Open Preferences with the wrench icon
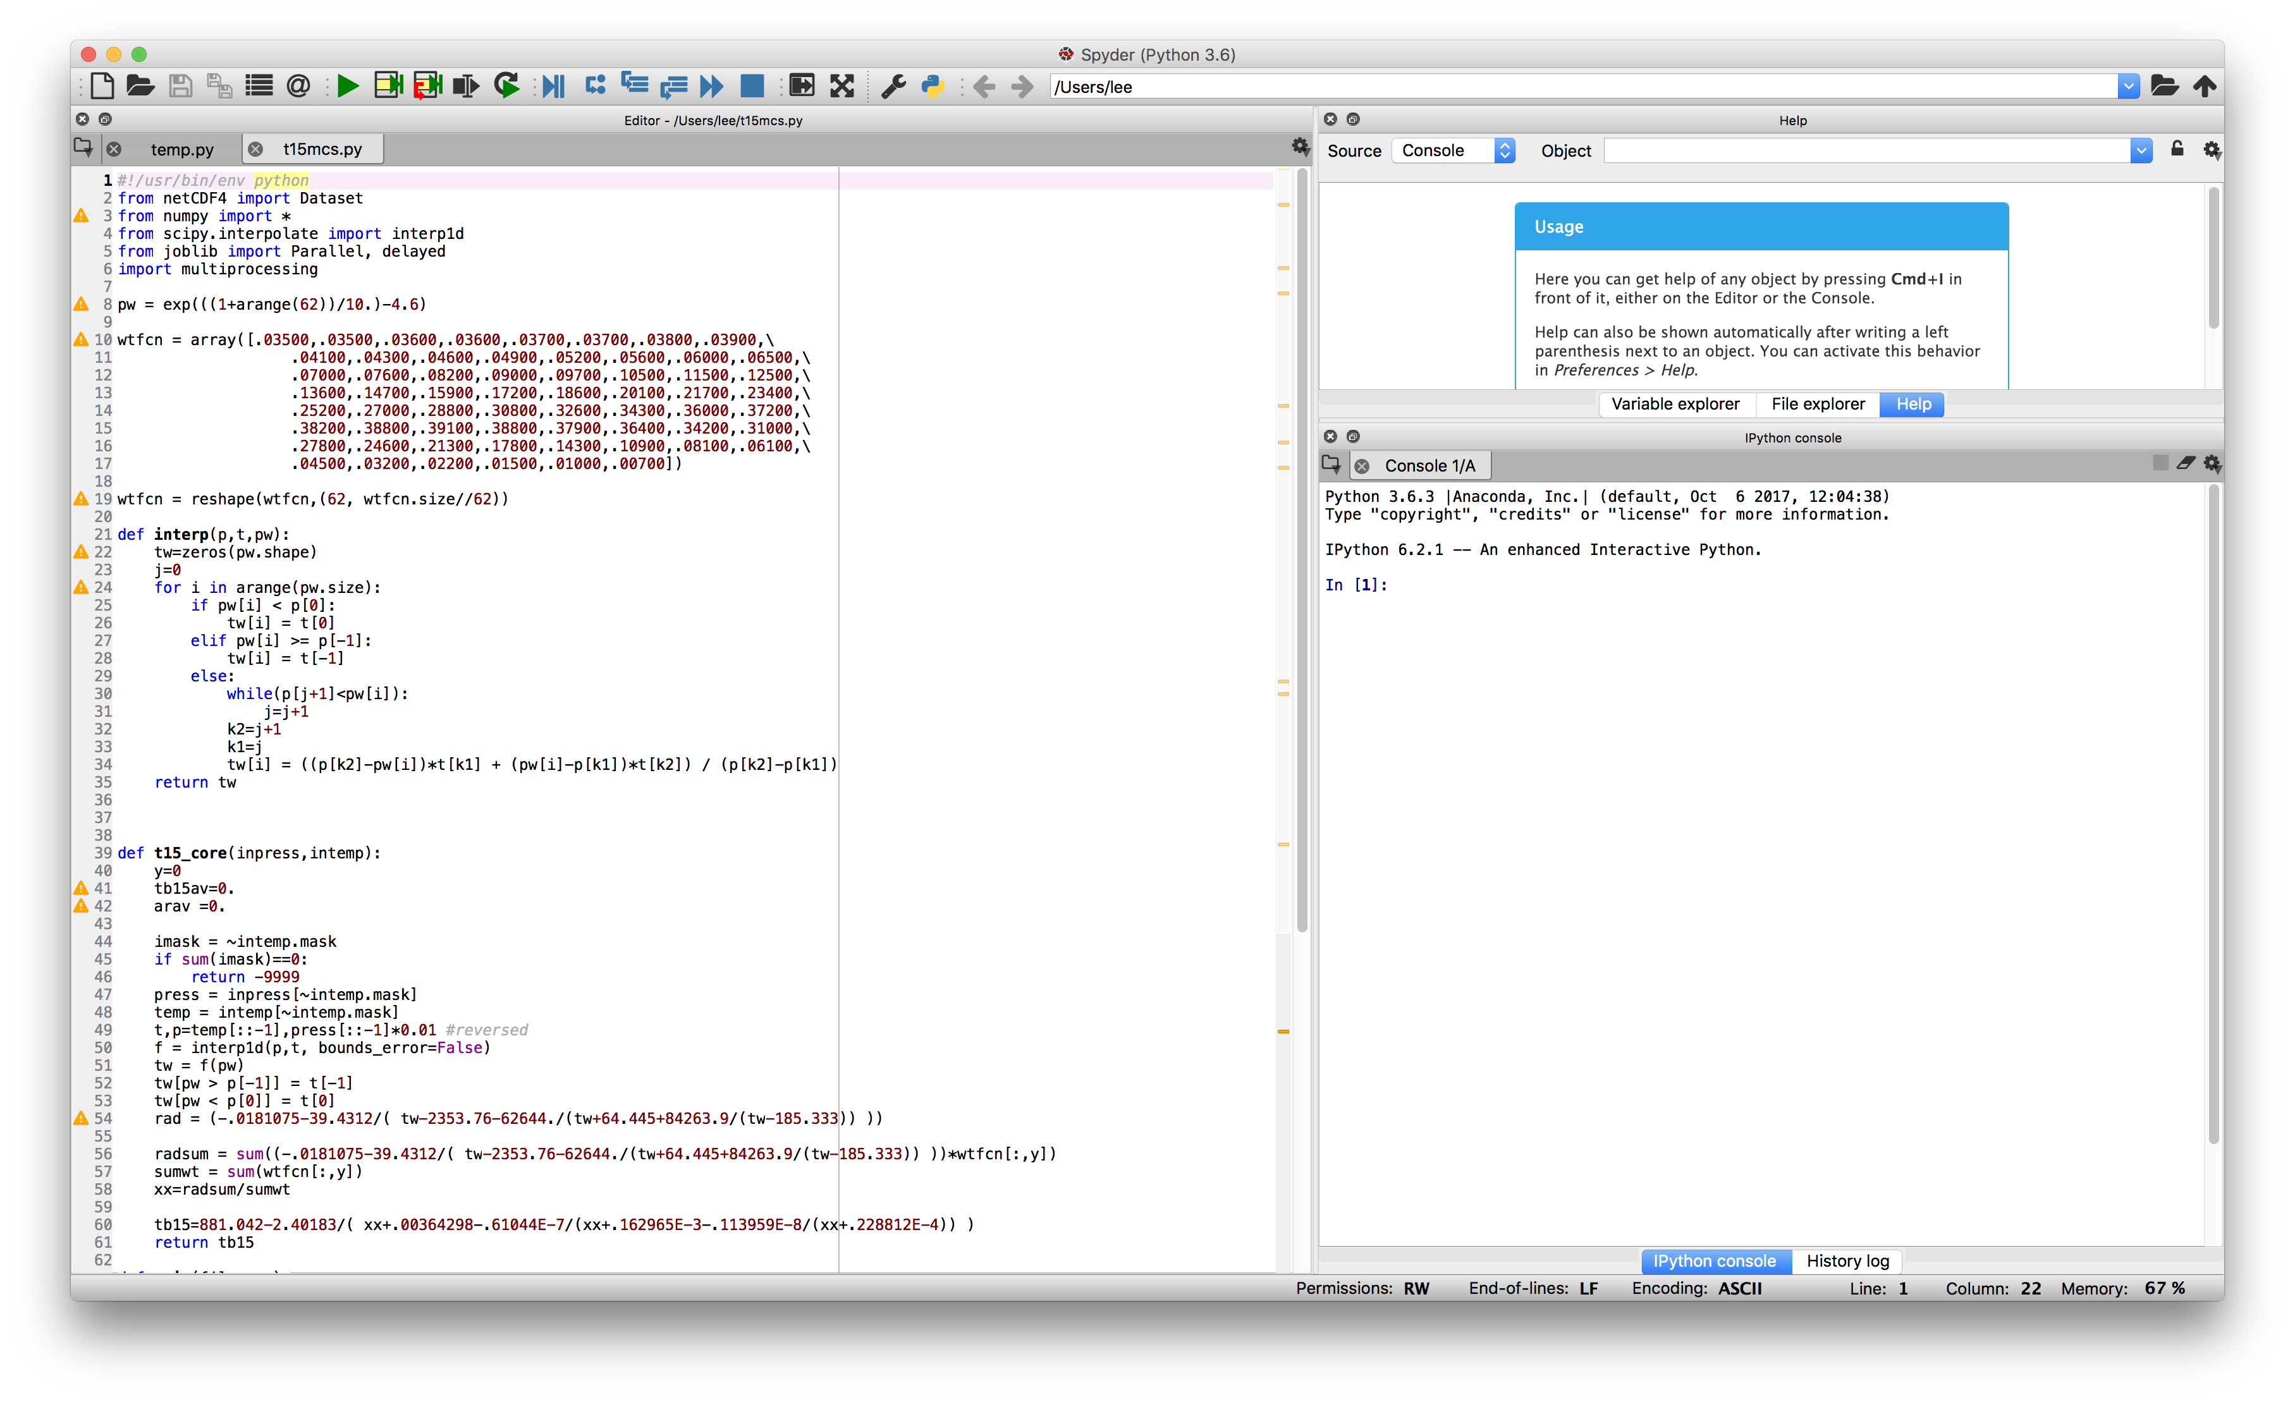The width and height of the screenshot is (2295, 1402). (893, 87)
